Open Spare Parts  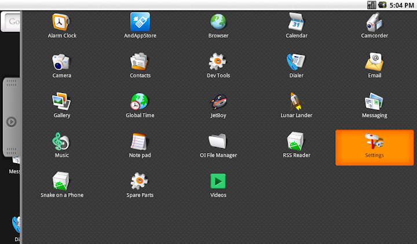tap(140, 185)
